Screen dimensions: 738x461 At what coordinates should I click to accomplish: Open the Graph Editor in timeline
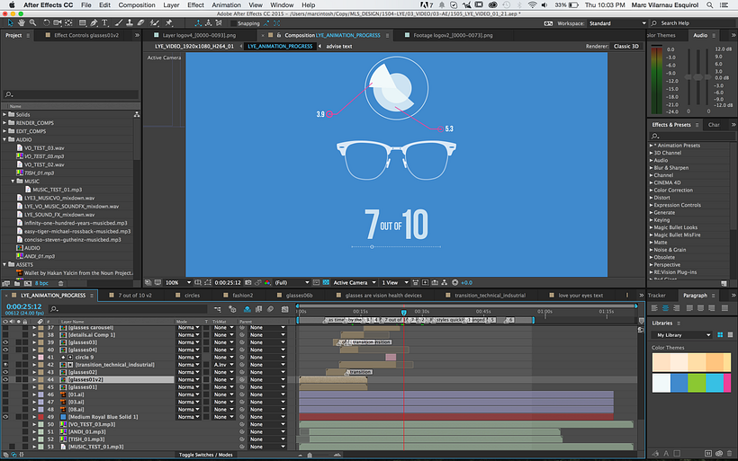pyautogui.click(x=284, y=309)
